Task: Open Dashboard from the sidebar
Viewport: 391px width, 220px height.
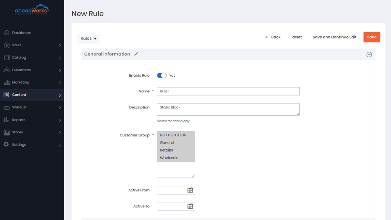Action: point(32,33)
